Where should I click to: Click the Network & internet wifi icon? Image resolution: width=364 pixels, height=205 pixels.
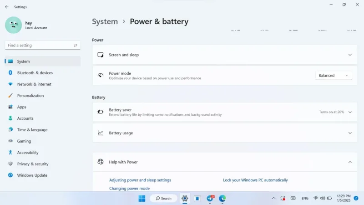pyautogui.click(x=10, y=84)
